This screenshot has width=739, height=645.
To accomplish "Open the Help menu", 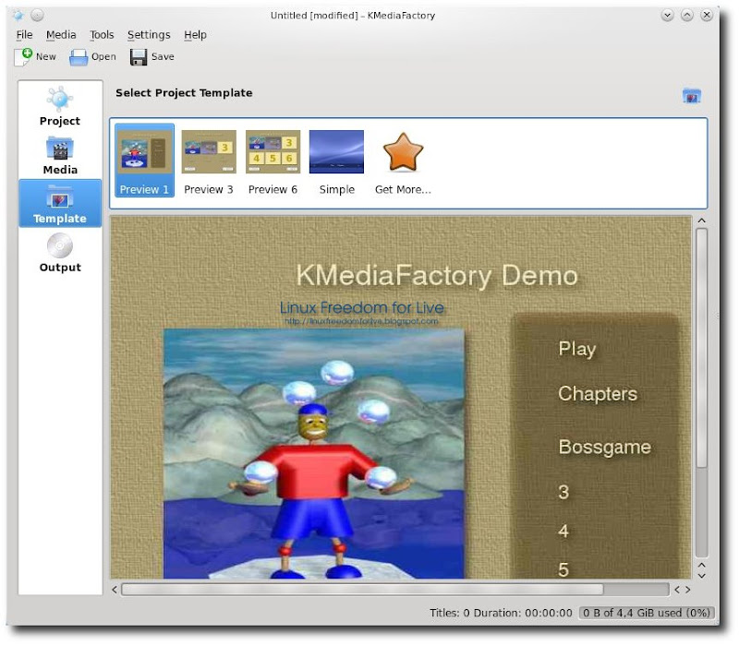I will pos(195,35).
